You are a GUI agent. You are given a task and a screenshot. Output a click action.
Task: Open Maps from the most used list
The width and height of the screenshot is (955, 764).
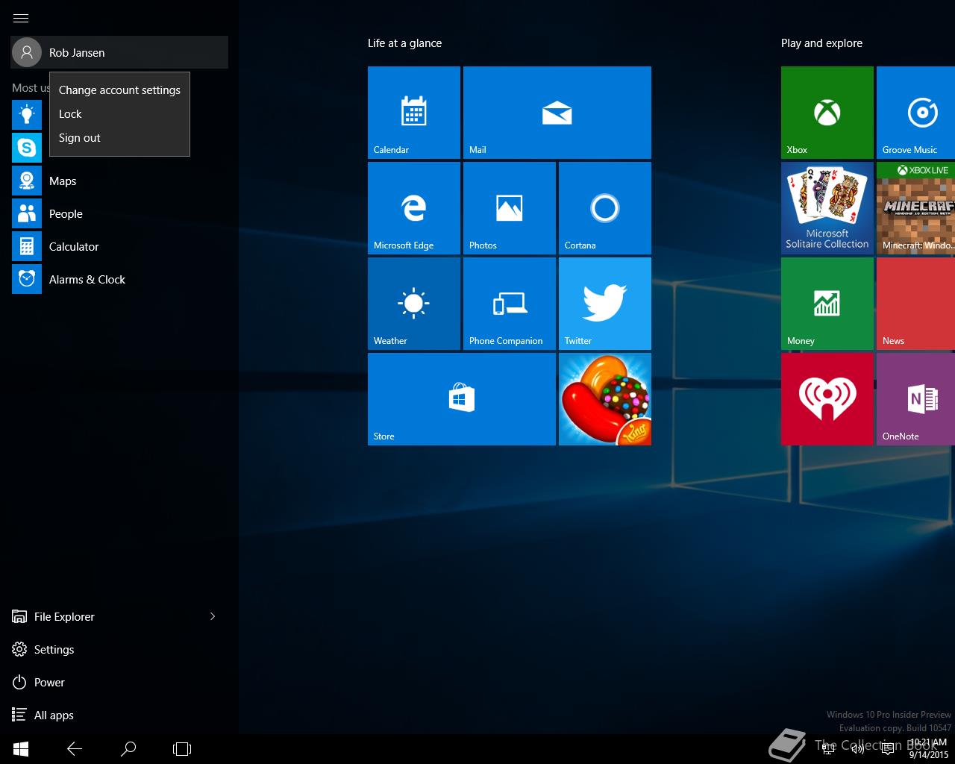coord(119,181)
